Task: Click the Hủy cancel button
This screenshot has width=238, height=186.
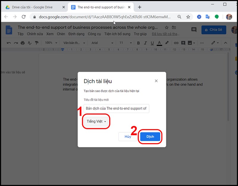Action: 128,137
